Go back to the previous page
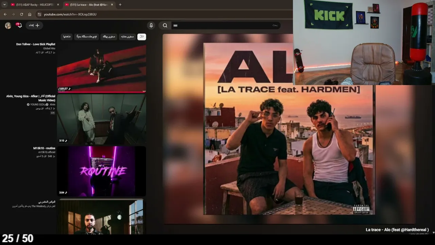 click(x=5, y=14)
